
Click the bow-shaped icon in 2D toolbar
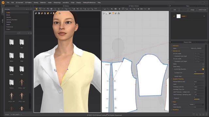pyautogui.click(x=149, y=9)
